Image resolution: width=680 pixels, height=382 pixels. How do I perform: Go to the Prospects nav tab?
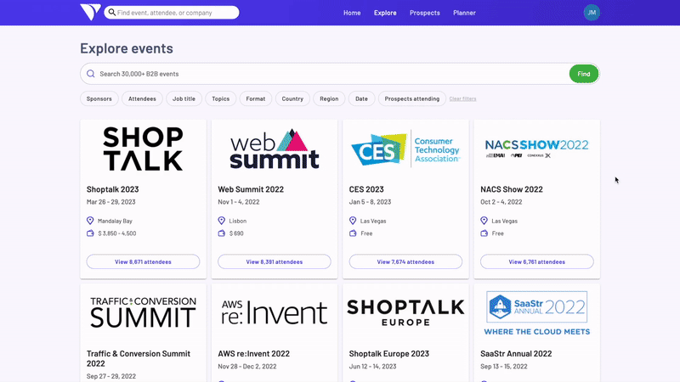[x=424, y=13]
